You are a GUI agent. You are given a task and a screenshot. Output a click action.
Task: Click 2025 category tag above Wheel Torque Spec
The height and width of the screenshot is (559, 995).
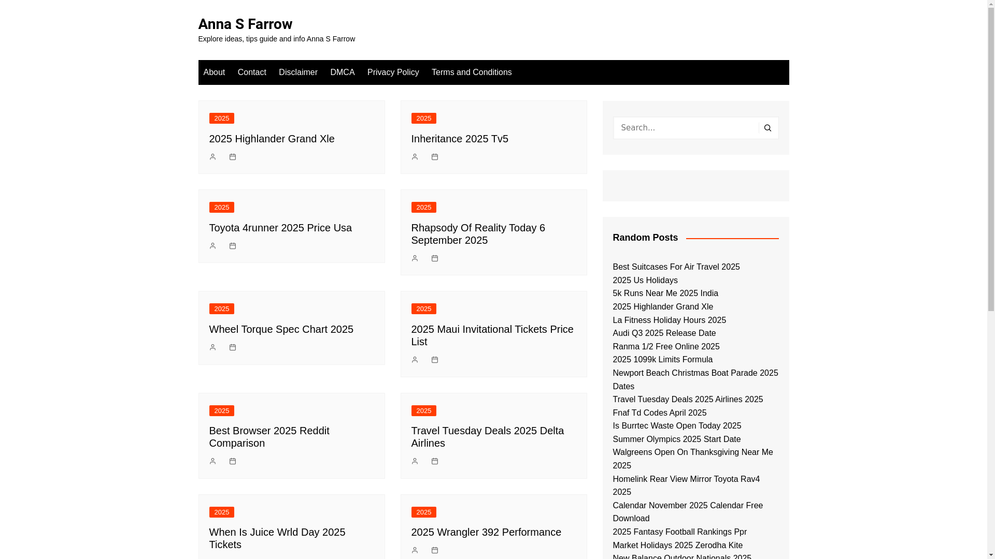[x=222, y=309]
